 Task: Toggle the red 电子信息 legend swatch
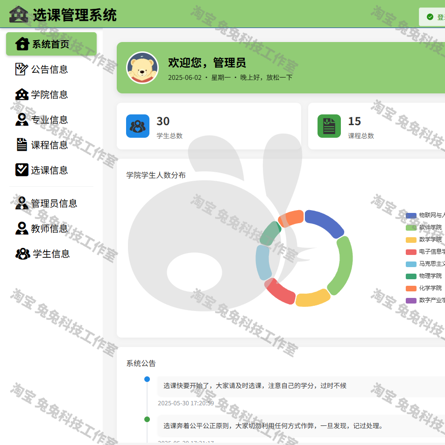coord(411,252)
